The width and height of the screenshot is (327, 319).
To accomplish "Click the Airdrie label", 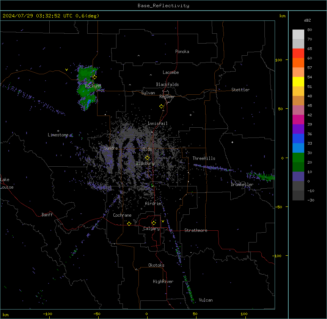I will 153,203.
